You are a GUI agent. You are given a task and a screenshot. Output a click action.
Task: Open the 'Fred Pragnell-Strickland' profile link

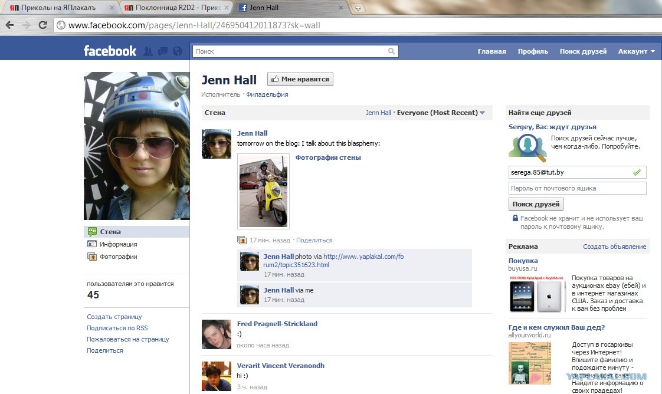(x=277, y=324)
